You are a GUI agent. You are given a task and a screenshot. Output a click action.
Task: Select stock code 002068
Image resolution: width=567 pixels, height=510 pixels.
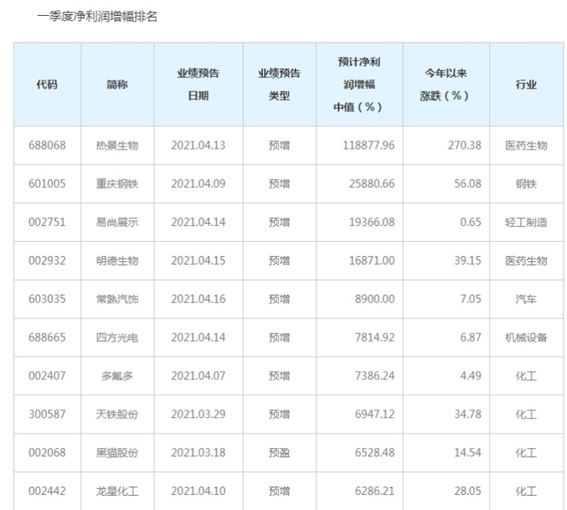47,452
